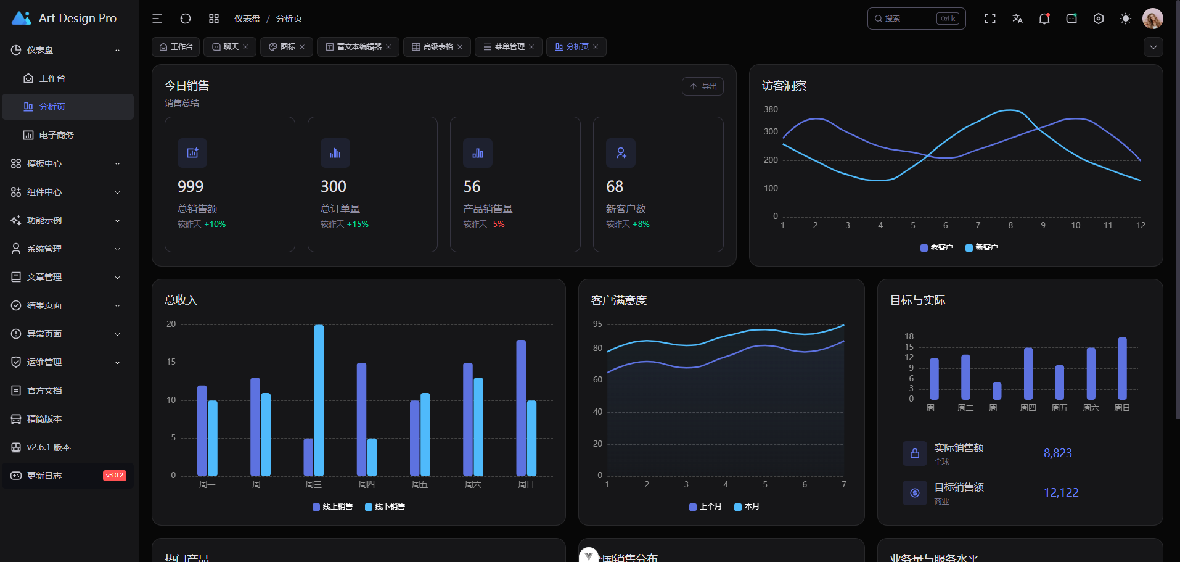Toggle light/dark theme with the sun icon

1126,19
